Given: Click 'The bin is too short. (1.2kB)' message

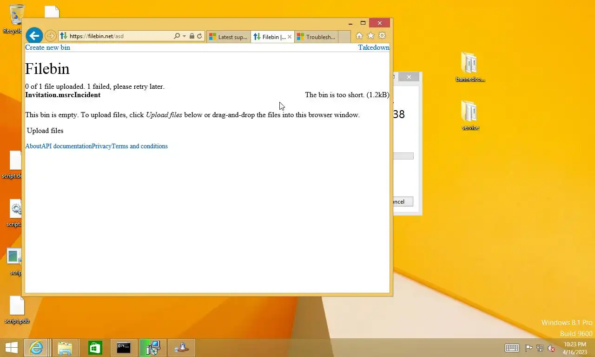Looking at the screenshot, I should click(x=347, y=95).
